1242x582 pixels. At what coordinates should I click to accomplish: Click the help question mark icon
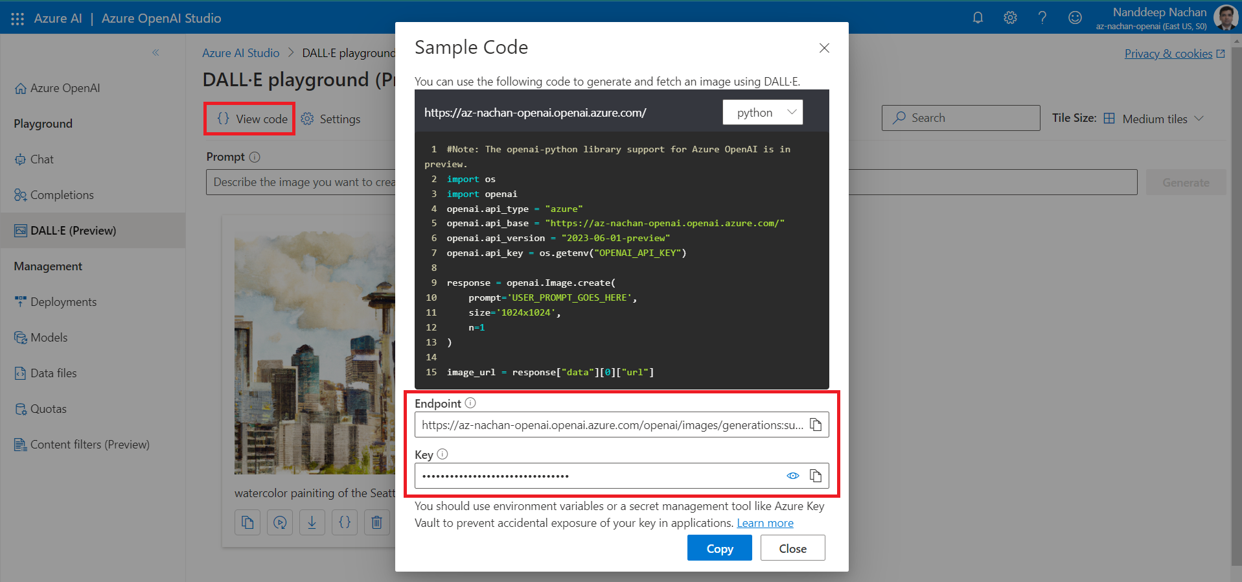pos(1042,17)
